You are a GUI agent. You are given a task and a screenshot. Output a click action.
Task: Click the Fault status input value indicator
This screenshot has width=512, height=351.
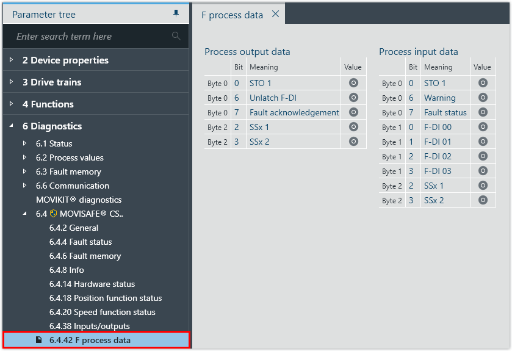[483, 112]
